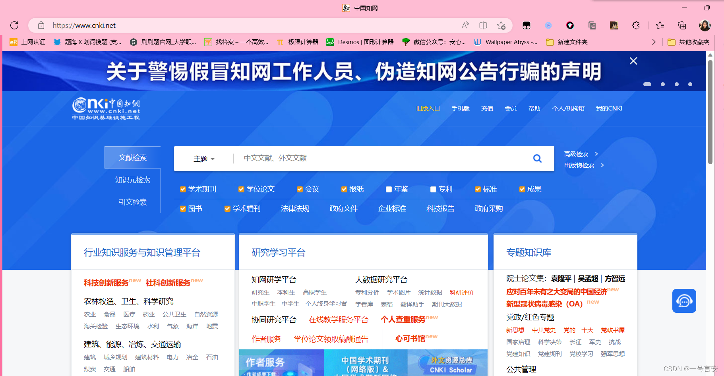Image resolution: width=724 pixels, height=376 pixels.
Task: Uncheck the 学术辑刊 checkbox
Action: click(227, 209)
